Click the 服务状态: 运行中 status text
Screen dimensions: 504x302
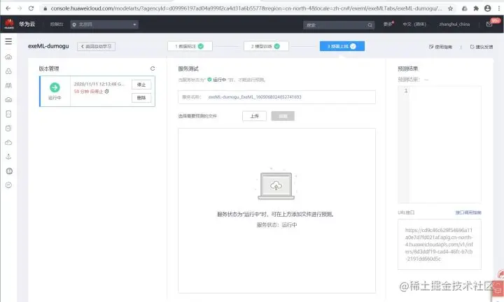tap(276, 225)
